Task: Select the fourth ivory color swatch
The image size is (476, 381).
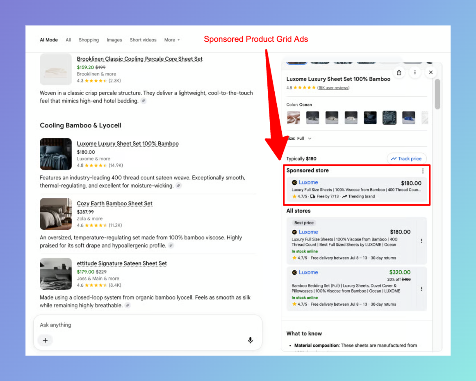Action: pyautogui.click(x=351, y=118)
